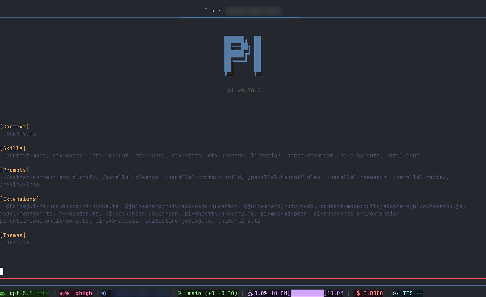The width and height of the screenshot is (486, 297).
Task: Click the dracula theme name
Action: click(18, 243)
